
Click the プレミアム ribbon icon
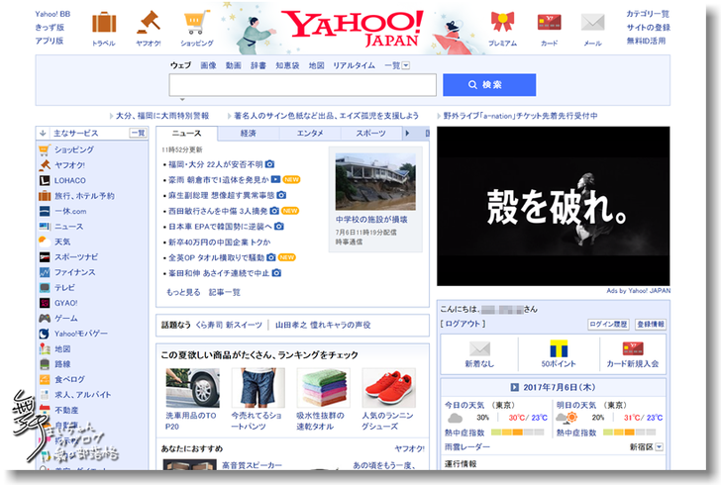coord(502,23)
